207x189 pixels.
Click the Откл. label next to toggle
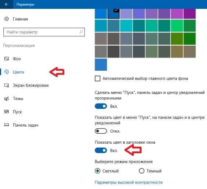click(115, 131)
